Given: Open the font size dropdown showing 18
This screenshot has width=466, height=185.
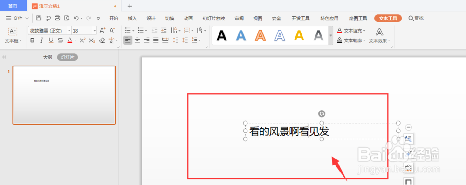Looking at the screenshot, I should [x=95, y=31].
